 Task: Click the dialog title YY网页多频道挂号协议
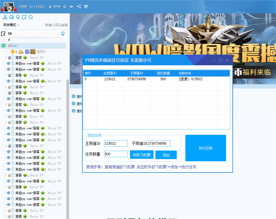(118, 60)
